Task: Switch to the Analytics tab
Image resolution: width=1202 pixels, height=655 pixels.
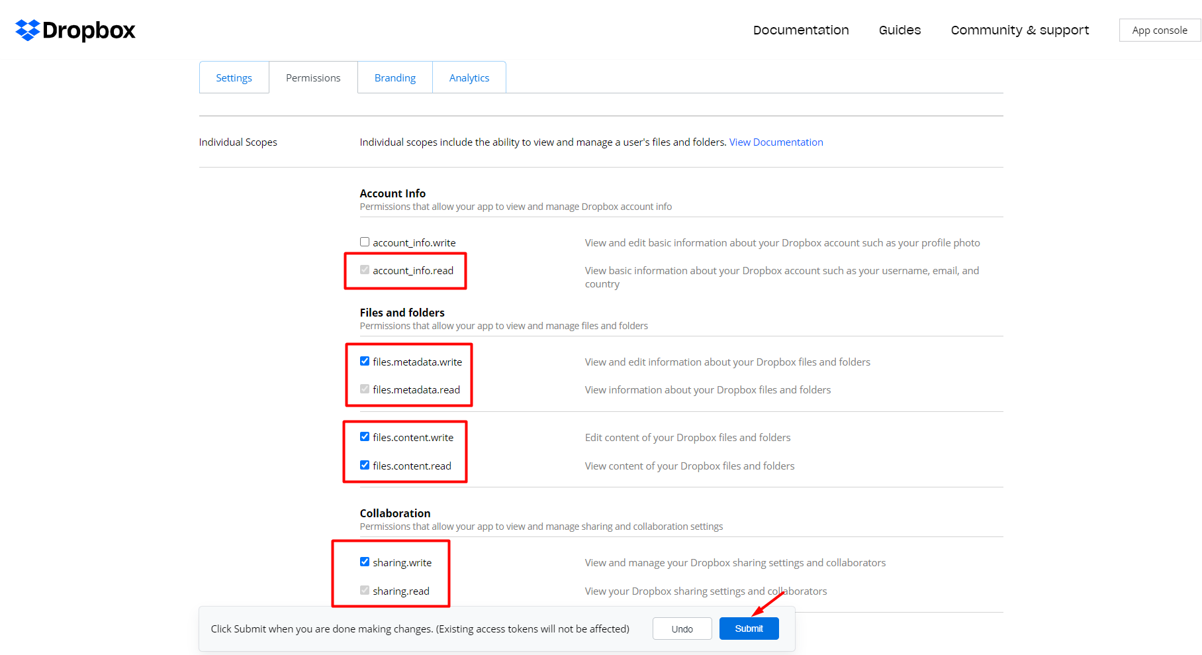Action: pyautogui.click(x=469, y=77)
